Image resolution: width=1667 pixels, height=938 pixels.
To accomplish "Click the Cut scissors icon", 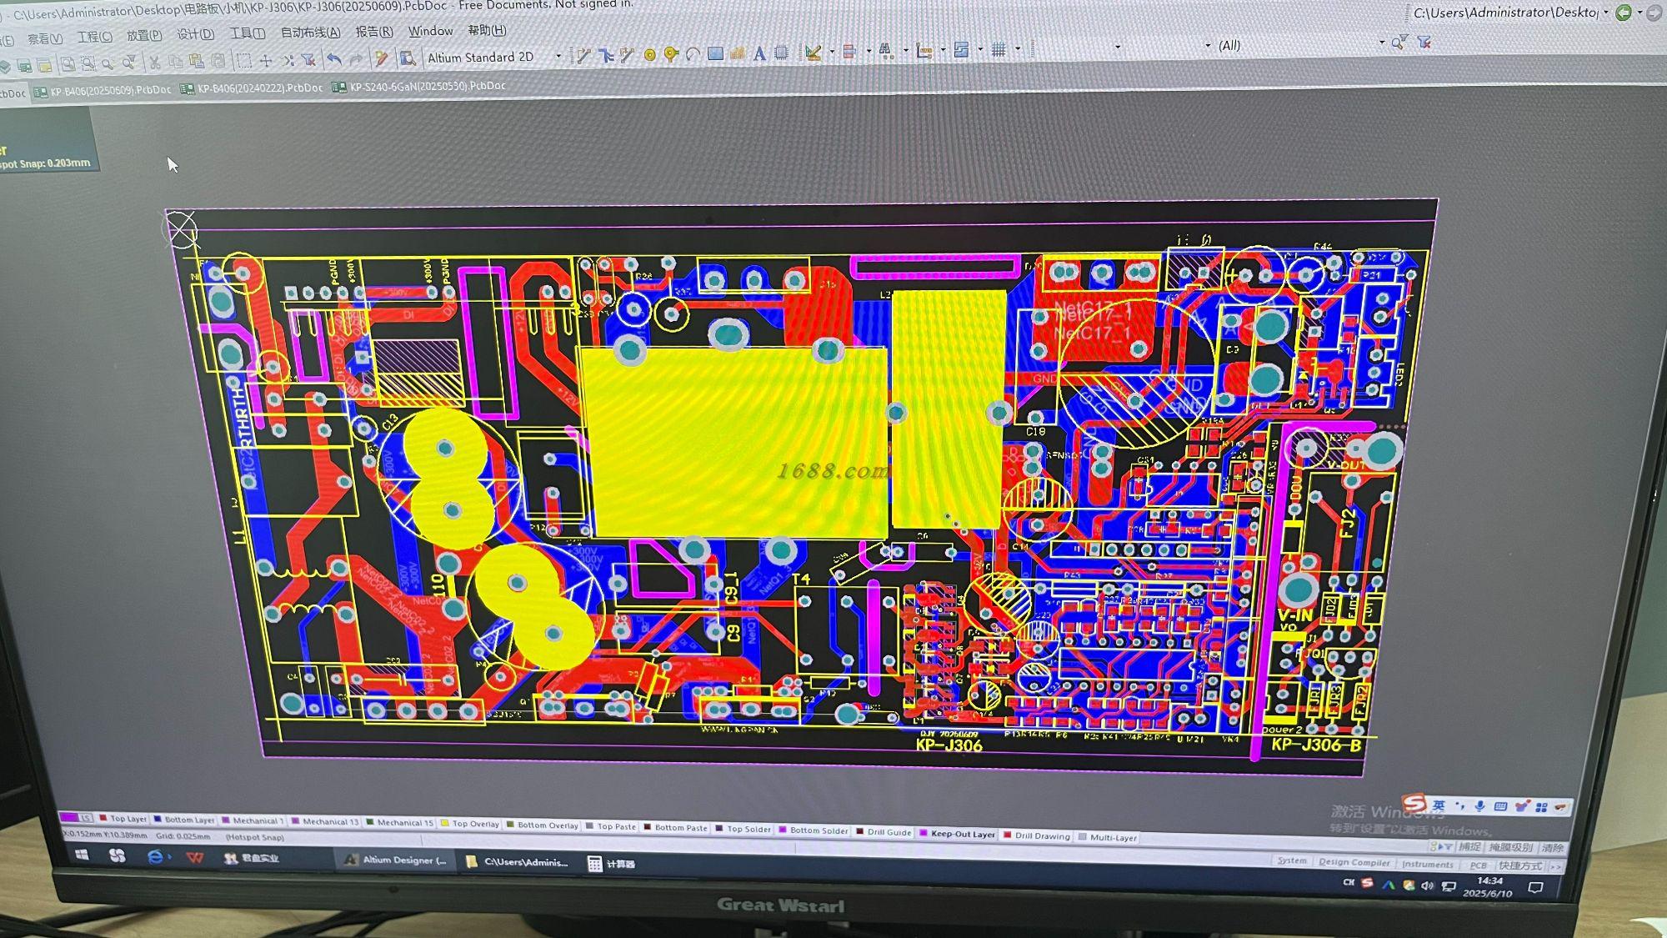I will (x=154, y=62).
